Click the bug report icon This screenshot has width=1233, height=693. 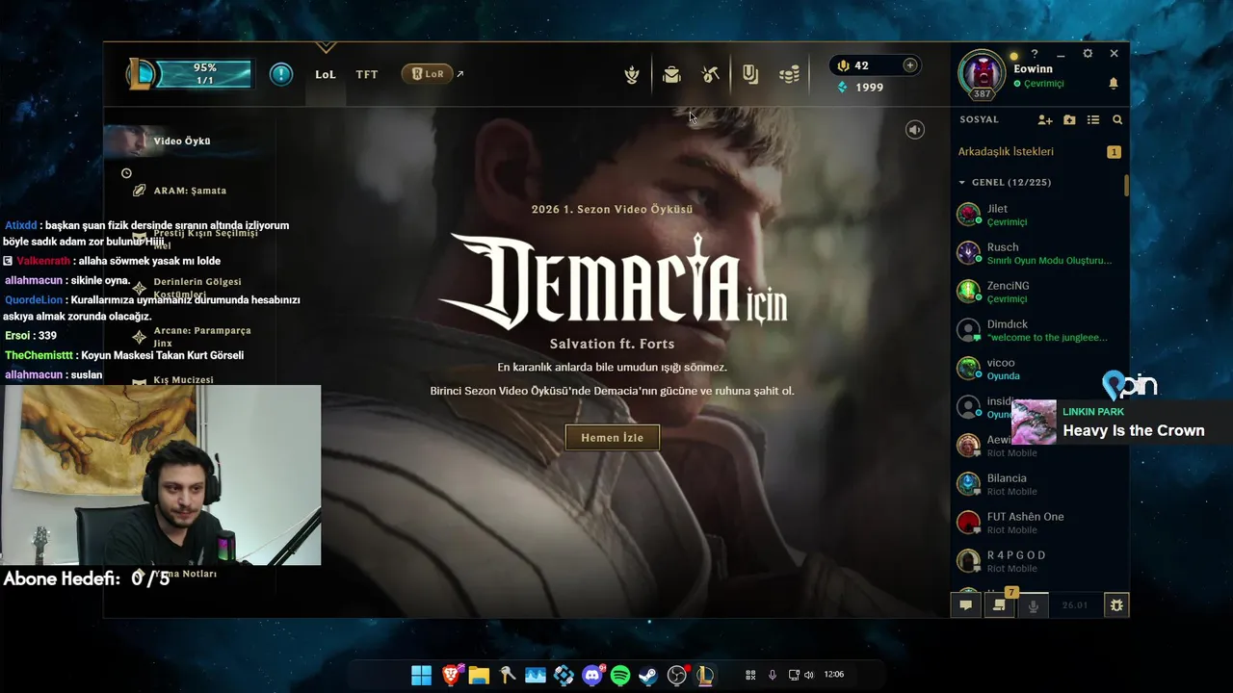(1116, 605)
